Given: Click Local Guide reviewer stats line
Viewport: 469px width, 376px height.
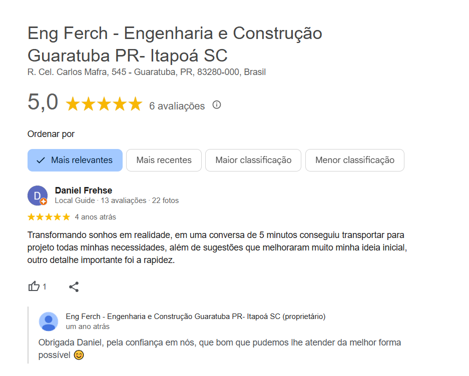Looking at the screenshot, I should pos(117,200).
